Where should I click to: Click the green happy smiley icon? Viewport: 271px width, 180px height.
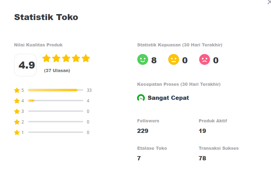point(143,60)
